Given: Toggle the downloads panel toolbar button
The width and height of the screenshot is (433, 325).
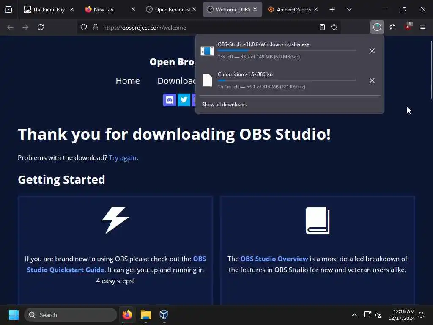Looking at the screenshot, I should point(377,27).
